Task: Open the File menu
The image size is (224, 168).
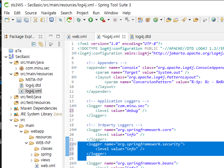Action: tap(7, 13)
